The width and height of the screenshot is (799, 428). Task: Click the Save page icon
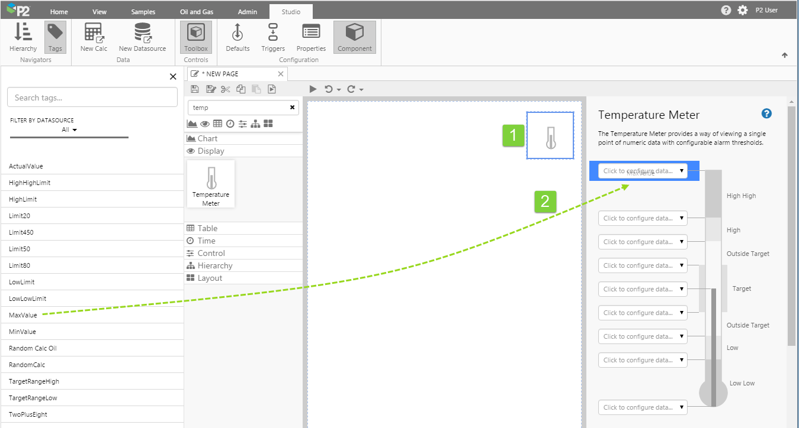tap(195, 89)
